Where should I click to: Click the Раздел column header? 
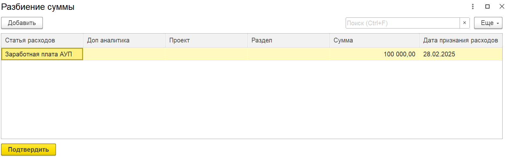[x=288, y=40]
